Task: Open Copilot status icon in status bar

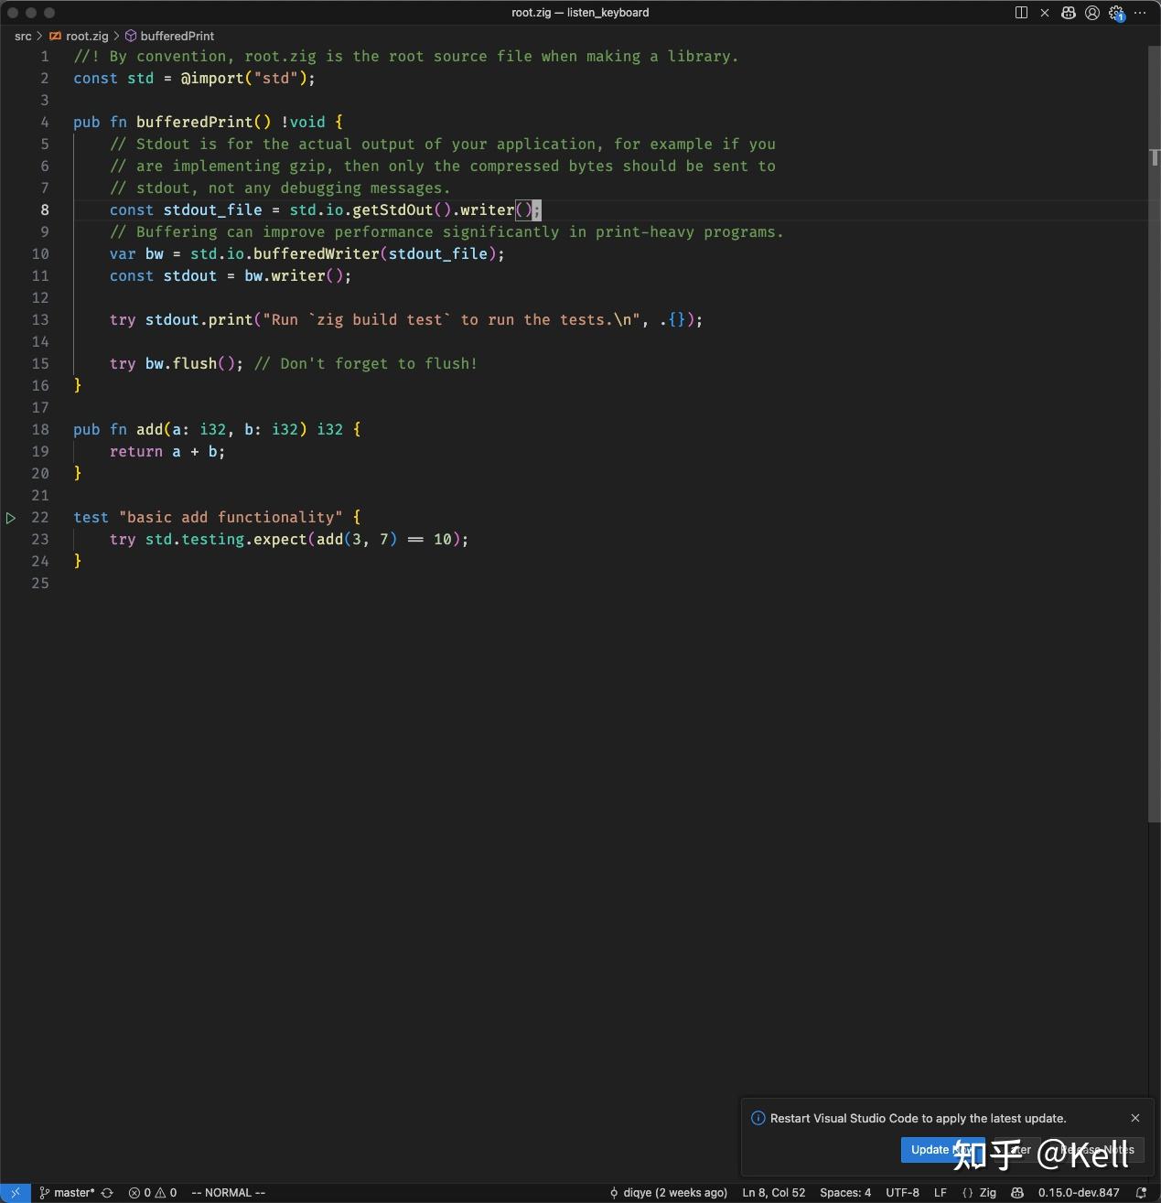Action: 1016,1193
